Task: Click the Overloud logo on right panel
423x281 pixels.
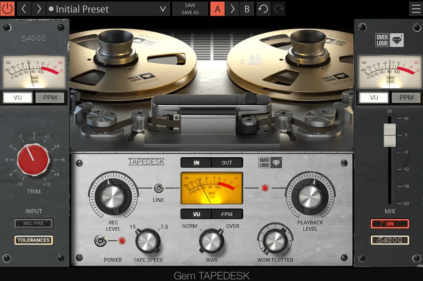Action: coord(390,40)
